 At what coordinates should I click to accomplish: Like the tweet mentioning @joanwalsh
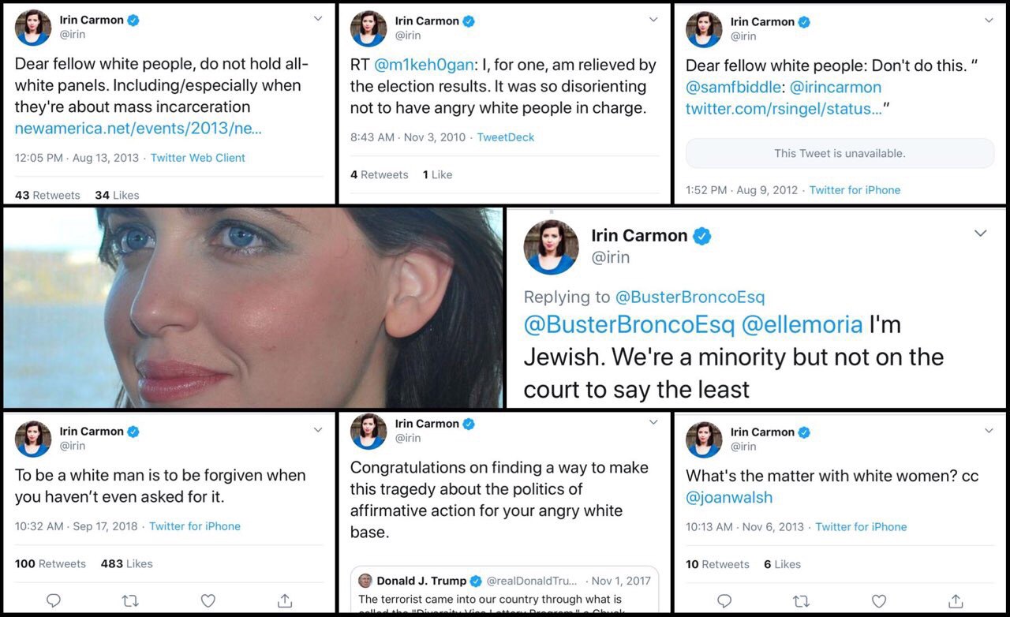[x=879, y=600]
